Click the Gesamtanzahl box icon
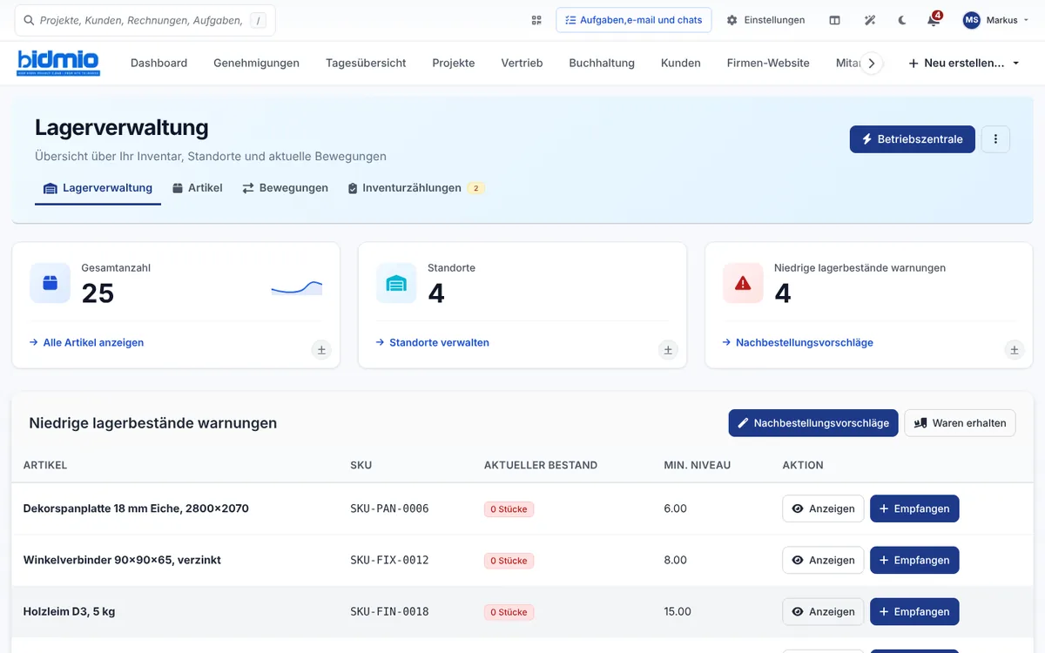Viewport: 1045px width, 653px height. (x=50, y=283)
